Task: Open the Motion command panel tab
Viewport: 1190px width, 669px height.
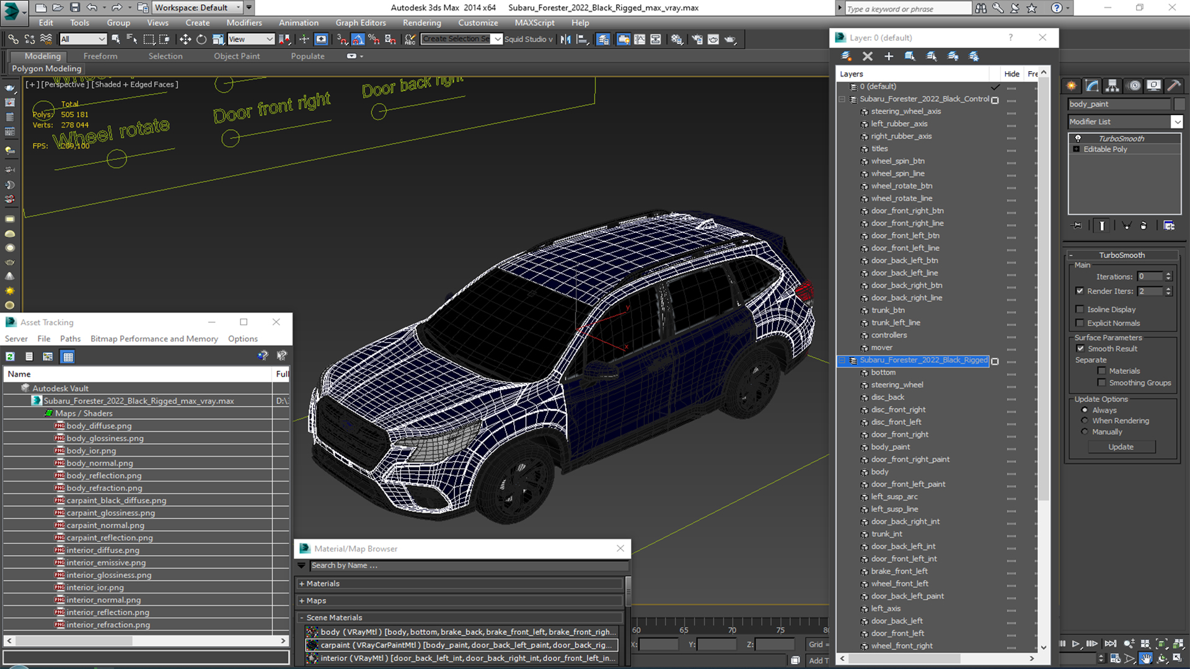Action: 1134,85
